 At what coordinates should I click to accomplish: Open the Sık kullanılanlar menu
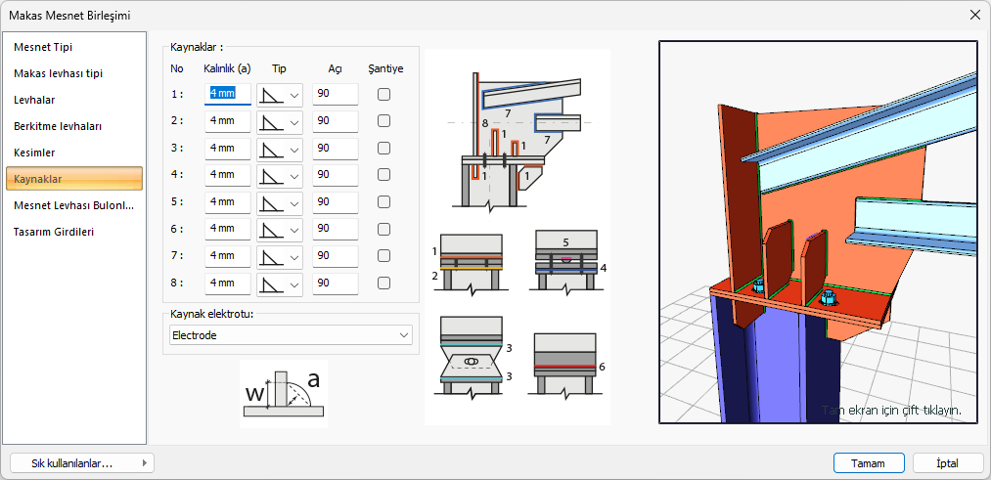pyautogui.click(x=81, y=463)
